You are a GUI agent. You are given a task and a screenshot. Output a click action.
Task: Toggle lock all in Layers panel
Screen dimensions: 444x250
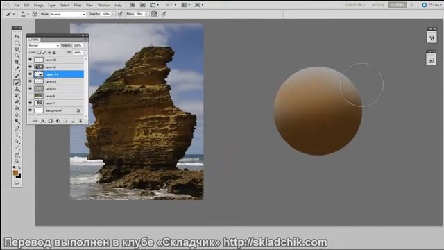point(54,53)
